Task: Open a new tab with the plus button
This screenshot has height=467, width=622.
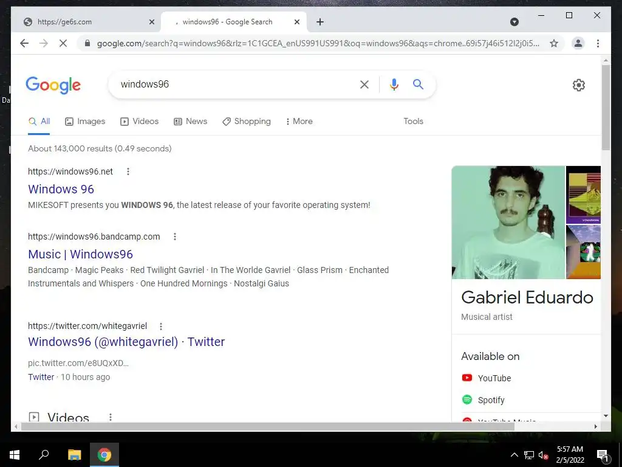Action: tap(320, 22)
